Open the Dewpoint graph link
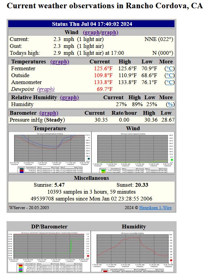The width and height of the screenshot is (209, 277). [x=46, y=89]
